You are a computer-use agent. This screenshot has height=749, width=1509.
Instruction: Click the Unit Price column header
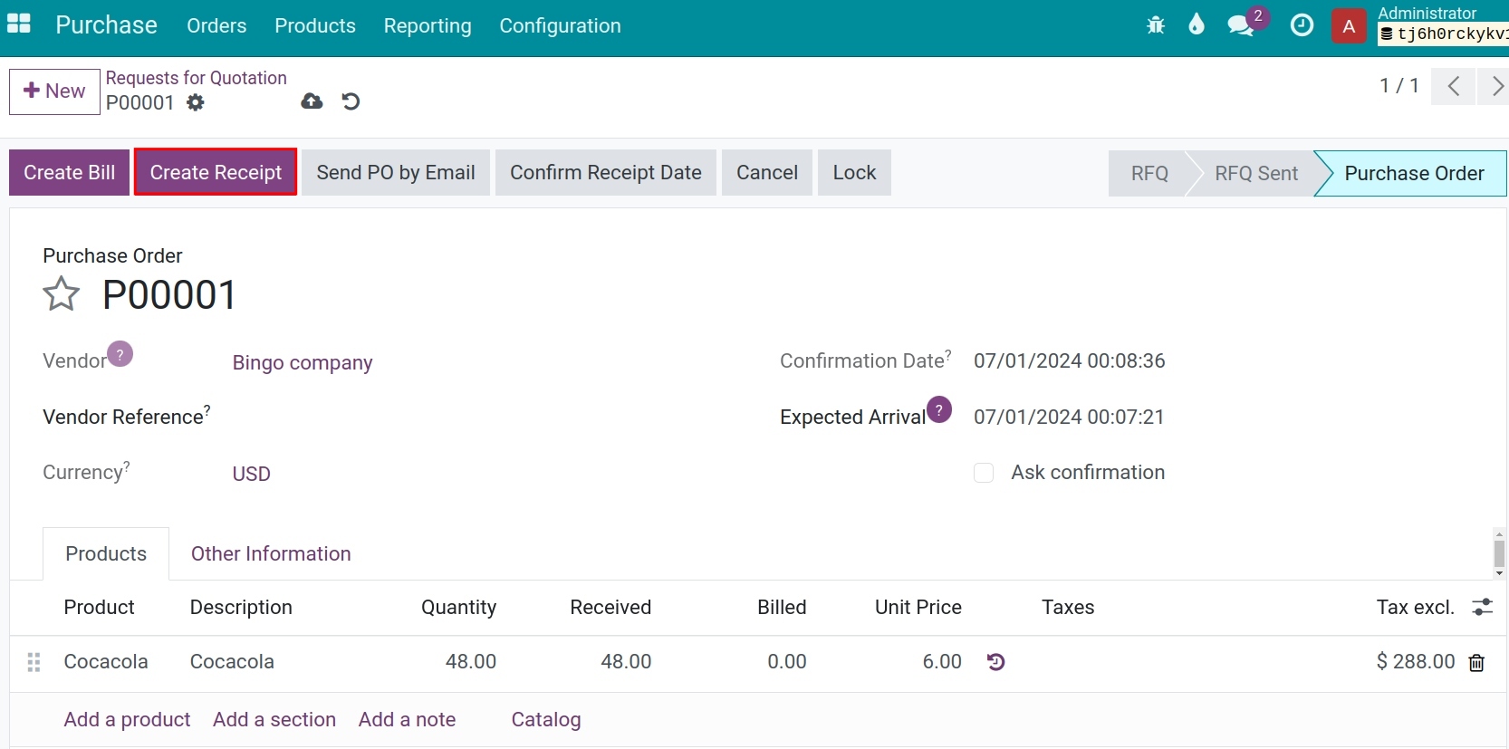point(918,607)
